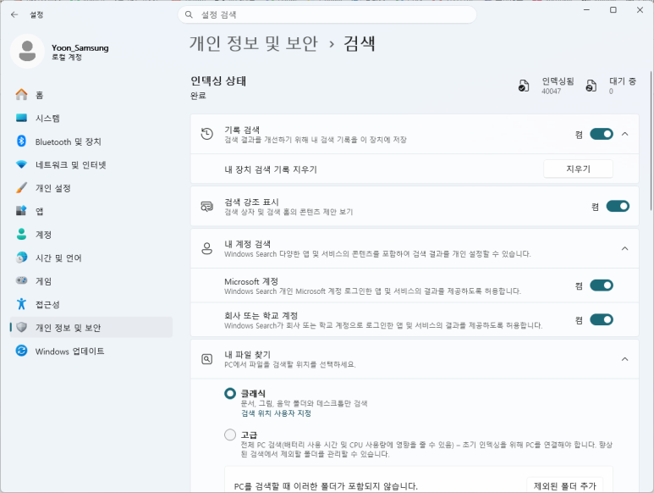Click the 개인 설정 paintbrush icon
Image resolution: width=654 pixels, height=493 pixels.
pos(21,188)
